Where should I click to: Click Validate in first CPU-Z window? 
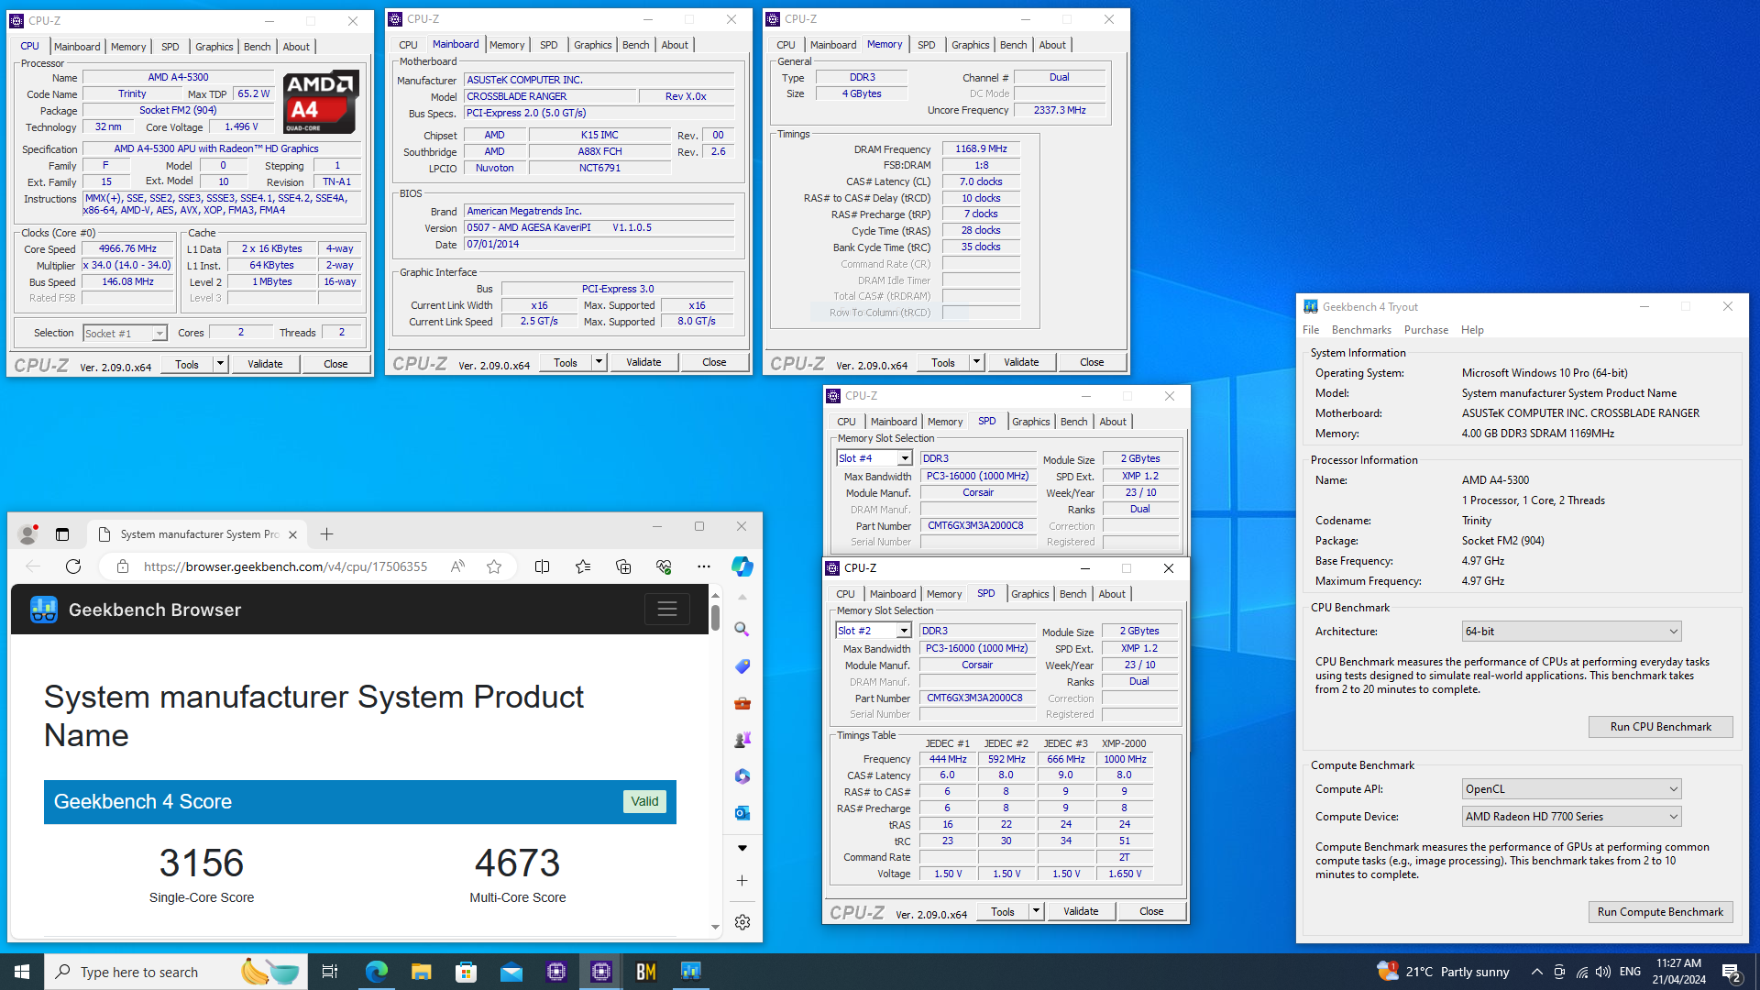pyautogui.click(x=265, y=364)
